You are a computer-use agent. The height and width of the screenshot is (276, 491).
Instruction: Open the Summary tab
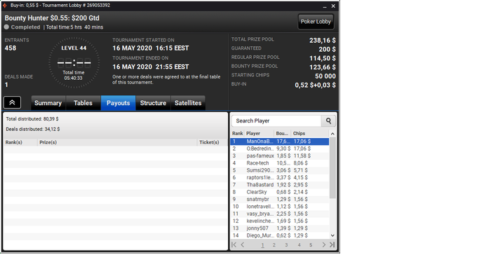click(x=48, y=103)
